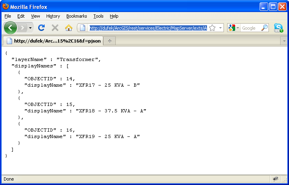The height and width of the screenshot is (185, 289).
Task: Click inside the Google search field
Action: point(250,28)
